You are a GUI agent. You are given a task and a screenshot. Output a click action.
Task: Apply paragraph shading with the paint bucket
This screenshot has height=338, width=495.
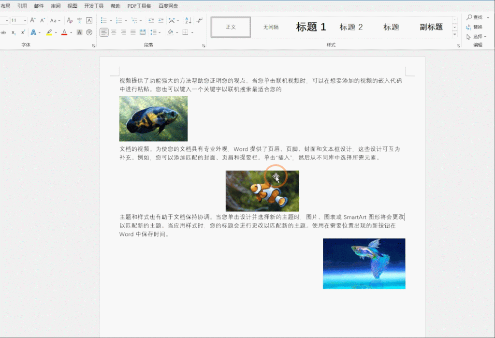pyautogui.click(x=170, y=32)
